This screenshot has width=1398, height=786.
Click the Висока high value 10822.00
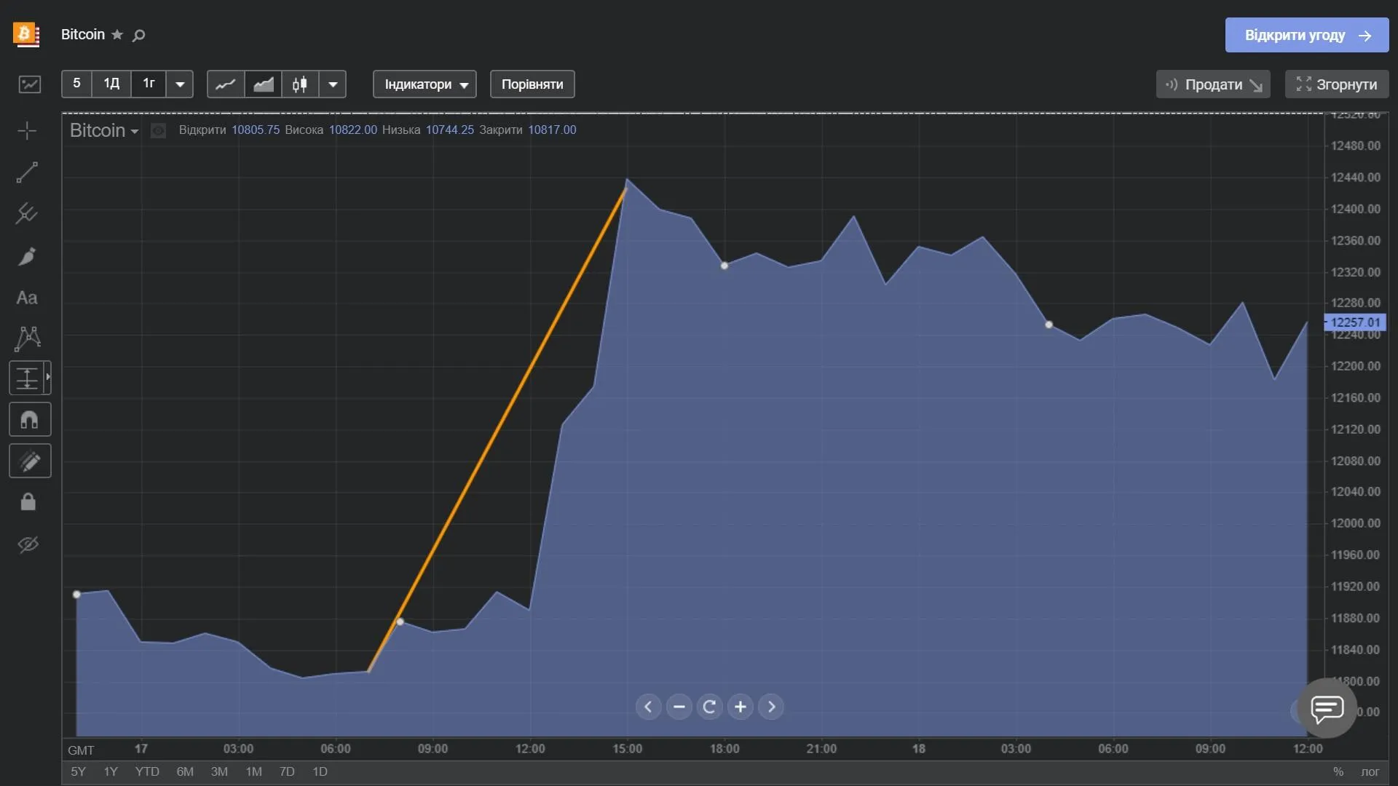(x=353, y=130)
